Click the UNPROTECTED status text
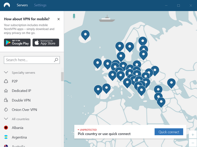The image size is (197, 147). coord(88,130)
